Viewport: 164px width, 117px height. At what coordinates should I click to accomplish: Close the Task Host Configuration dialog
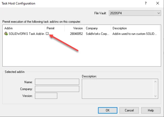(158, 3)
